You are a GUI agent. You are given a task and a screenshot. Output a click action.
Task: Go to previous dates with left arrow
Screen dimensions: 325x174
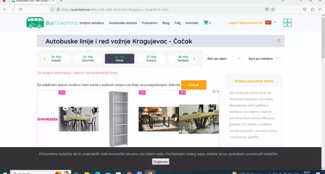coord(45,59)
